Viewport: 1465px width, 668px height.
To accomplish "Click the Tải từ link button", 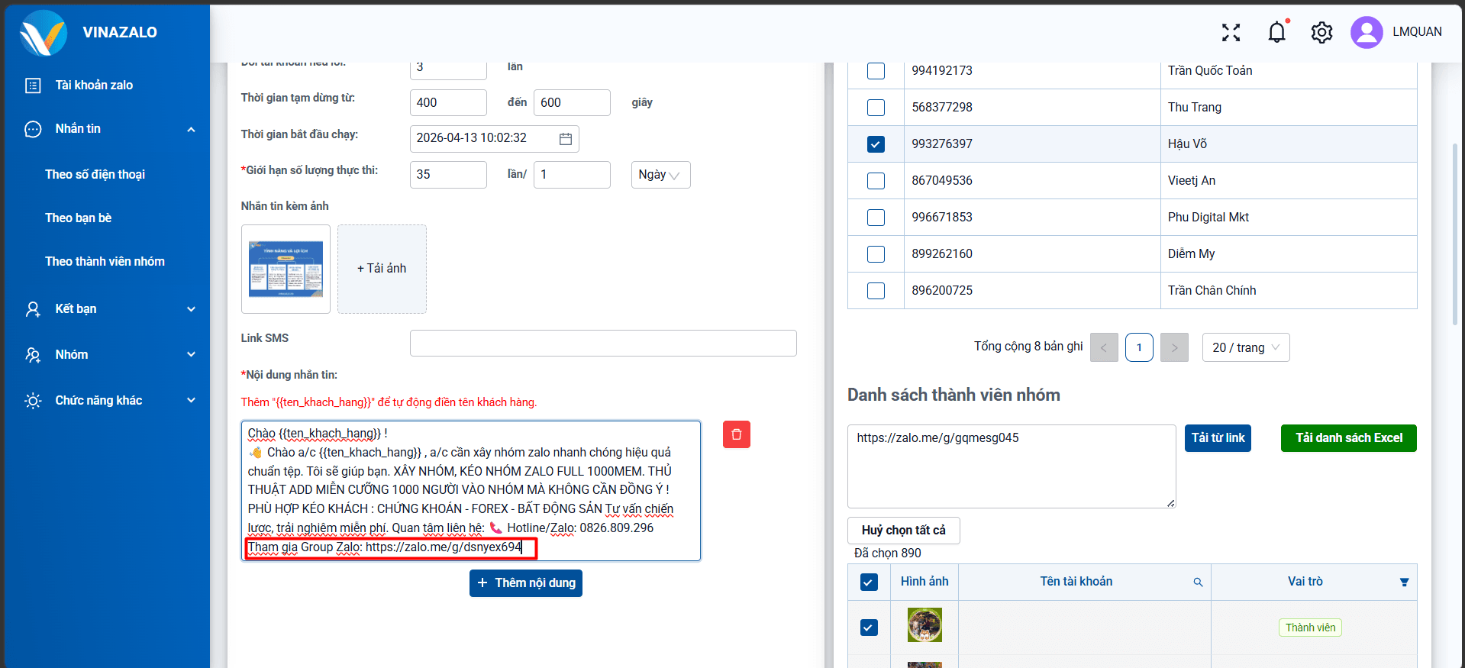I will coord(1218,438).
